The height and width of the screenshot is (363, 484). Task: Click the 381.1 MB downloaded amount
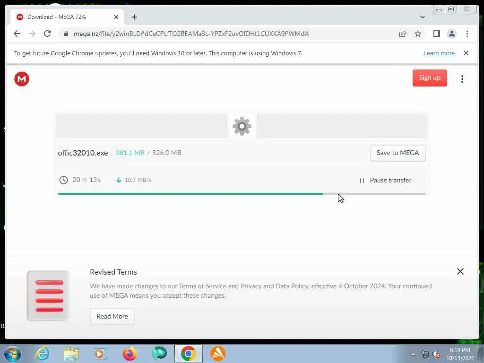coord(130,153)
